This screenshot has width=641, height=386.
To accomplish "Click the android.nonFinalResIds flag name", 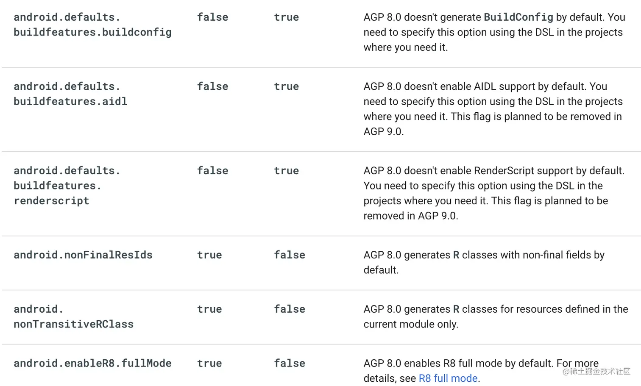I will 83,255.
